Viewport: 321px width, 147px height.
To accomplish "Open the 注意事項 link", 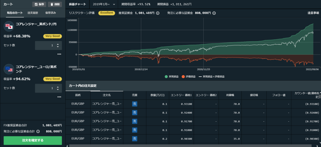I will coord(313,13).
